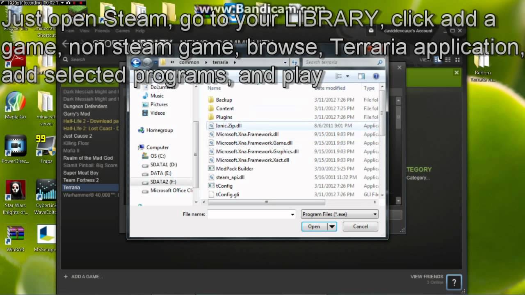Select SDATA1 (D:) drive
The width and height of the screenshot is (525, 295).
(164, 165)
